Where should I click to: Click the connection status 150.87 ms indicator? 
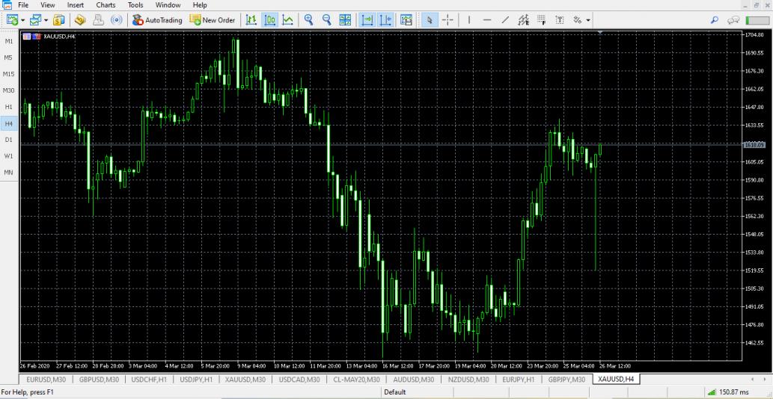click(733, 392)
